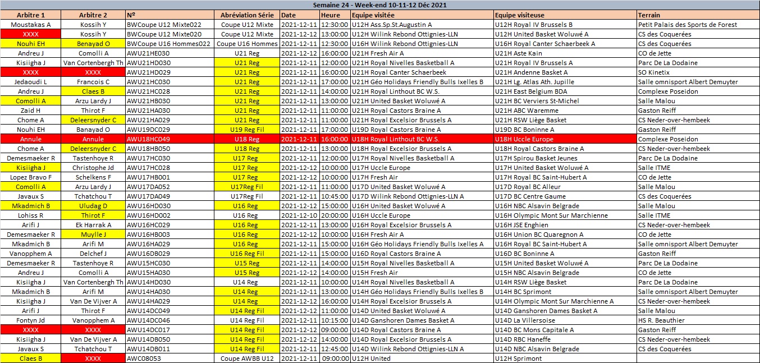Select the red XXXX cell in AWC08053 row
The image size is (760, 363).
click(x=93, y=359)
